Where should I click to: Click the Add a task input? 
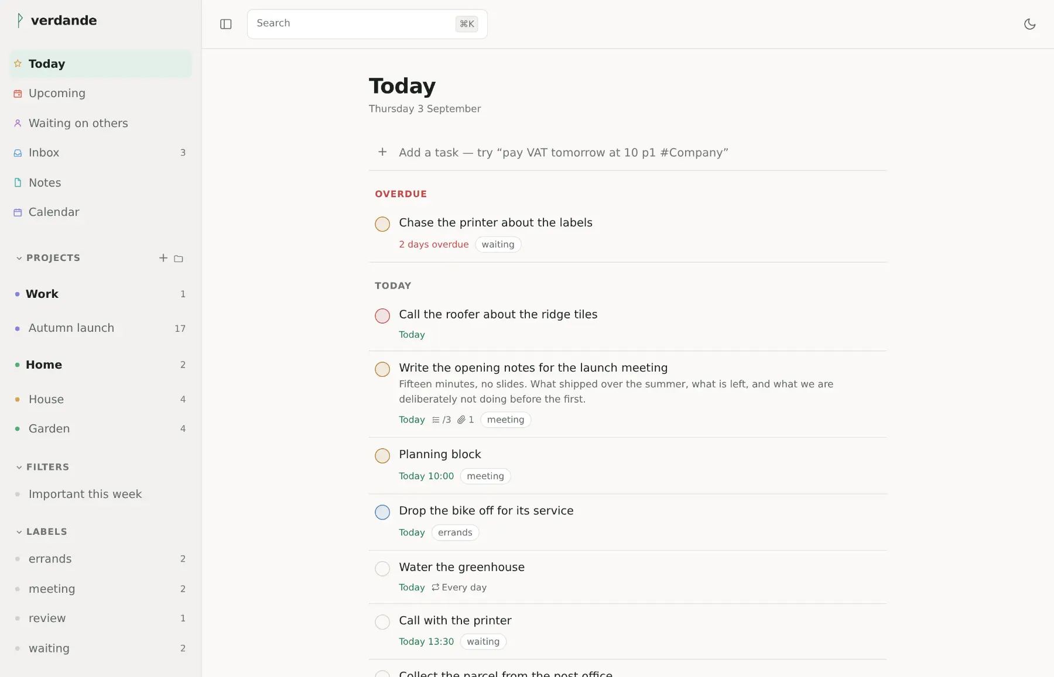(x=628, y=153)
